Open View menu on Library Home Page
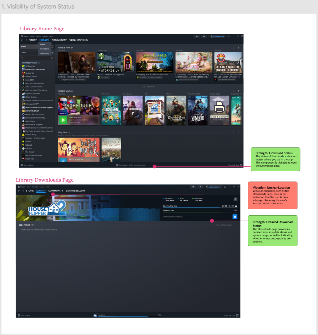Image resolution: width=318 pixels, height=335 pixels. coord(32,36)
